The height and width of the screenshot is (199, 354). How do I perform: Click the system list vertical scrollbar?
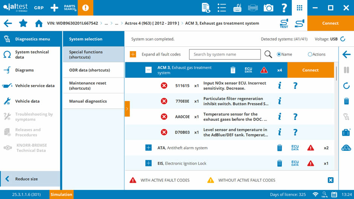click(336, 74)
